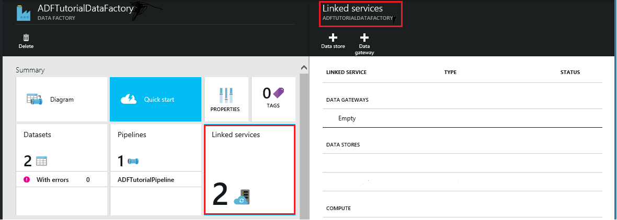The height and width of the screenshot is (220, 617).
Task: Sort by the TYPE column header
Action: click(x=450, y=72)
